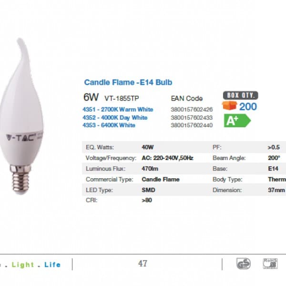Select 4352 - 4000K Day White option
Screen dimensions: 286x286
115,118
